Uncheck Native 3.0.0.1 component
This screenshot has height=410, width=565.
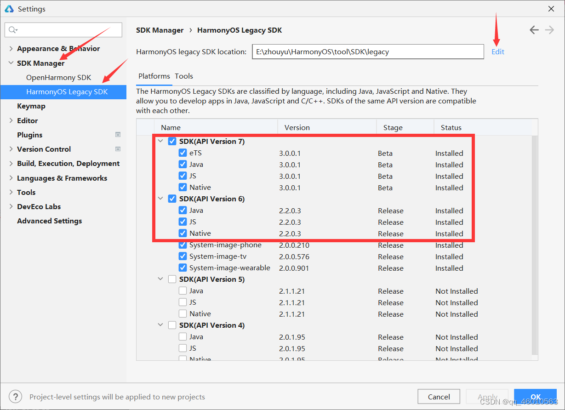coord(183,188)
